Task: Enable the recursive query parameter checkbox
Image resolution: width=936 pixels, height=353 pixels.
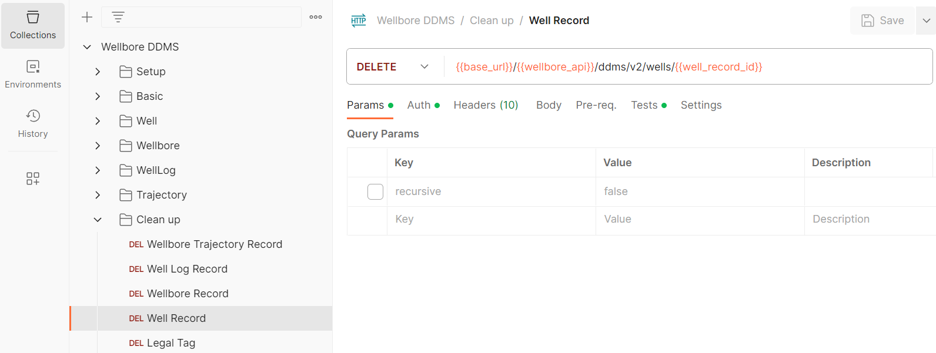Action: 375,191
